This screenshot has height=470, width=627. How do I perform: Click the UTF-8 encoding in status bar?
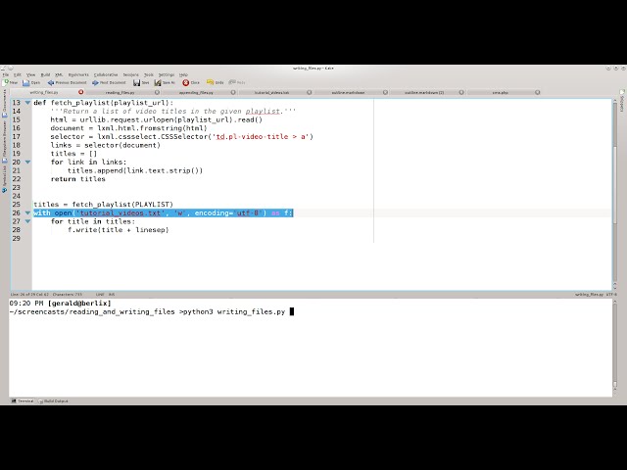point(611,294)
